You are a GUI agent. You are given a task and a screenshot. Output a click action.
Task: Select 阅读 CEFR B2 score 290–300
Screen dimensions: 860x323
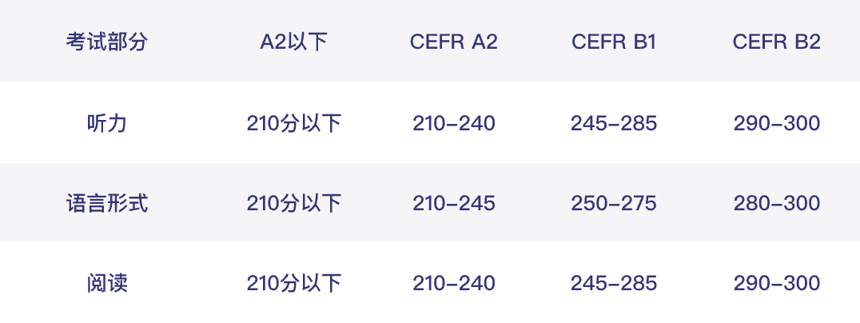(776, 283)
